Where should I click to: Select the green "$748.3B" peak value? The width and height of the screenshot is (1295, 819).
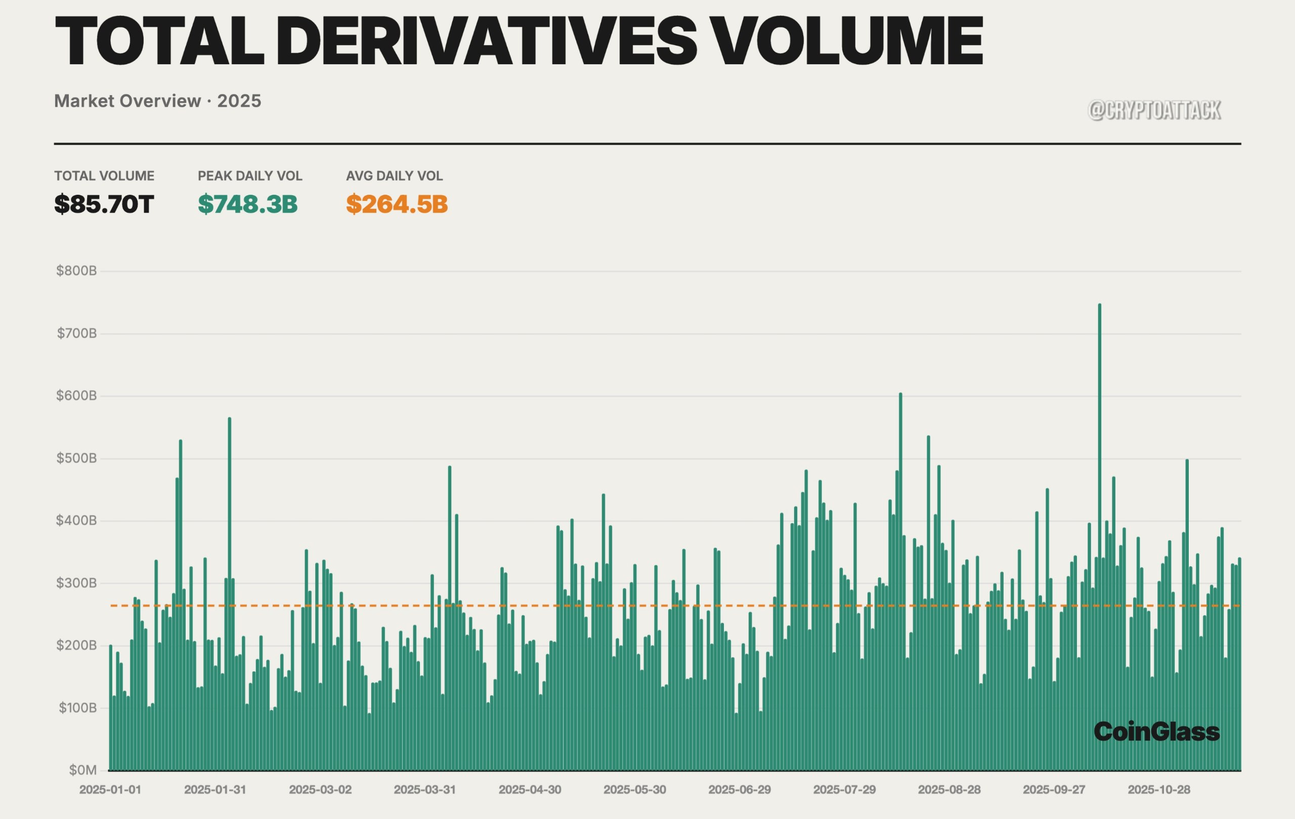[x=248, y=204]
